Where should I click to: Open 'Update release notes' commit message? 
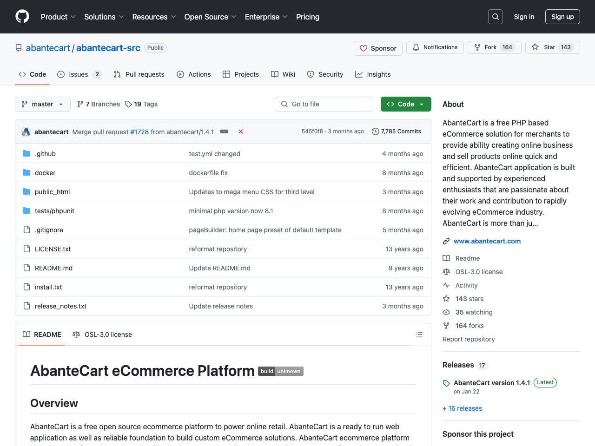coord(221,306)
